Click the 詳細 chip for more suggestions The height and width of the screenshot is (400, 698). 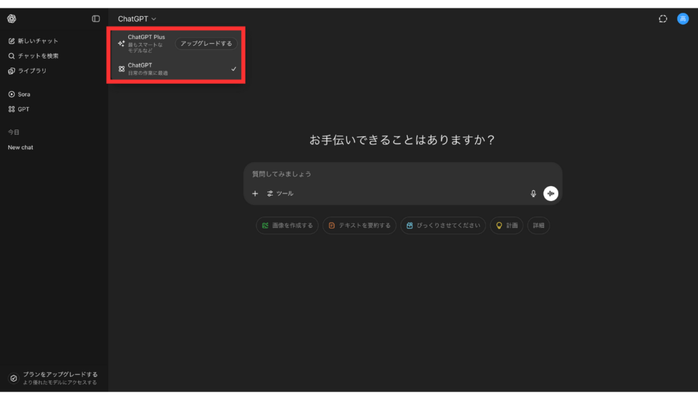coord(538,226)
